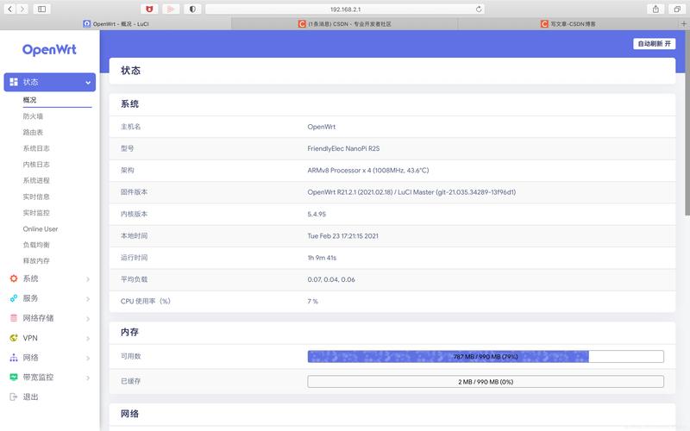690x431 pixels.
Task: Expand the 网络存储 menu chevron
Action: tap(88, 319)
